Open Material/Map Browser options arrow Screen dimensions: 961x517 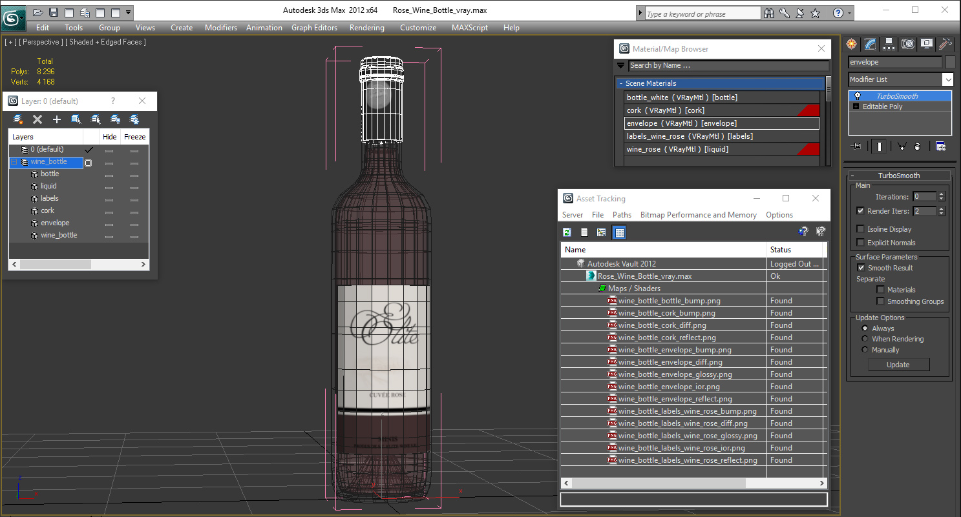click(621, 65)
